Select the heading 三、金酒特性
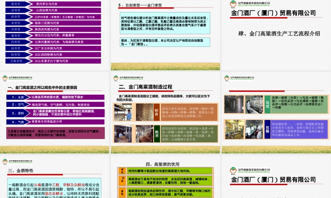 (21, 171)
